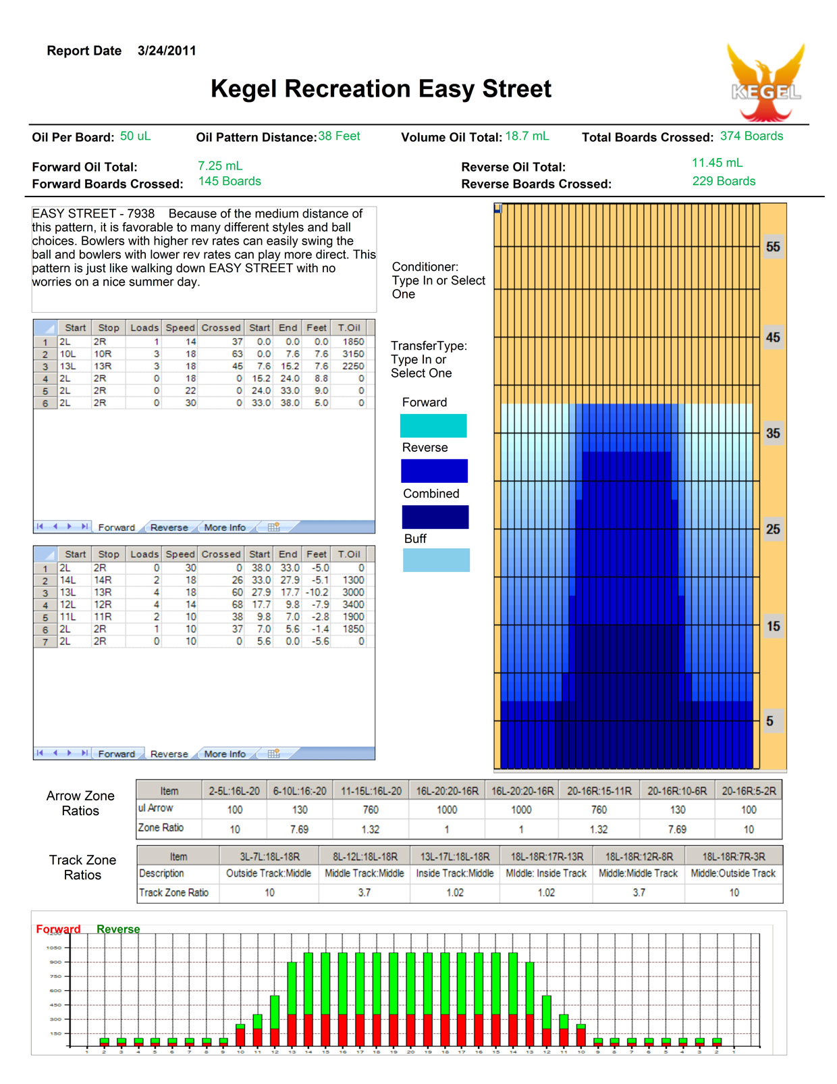
Task: Select row 3 header in upper table
Action: tap(45, 366)
